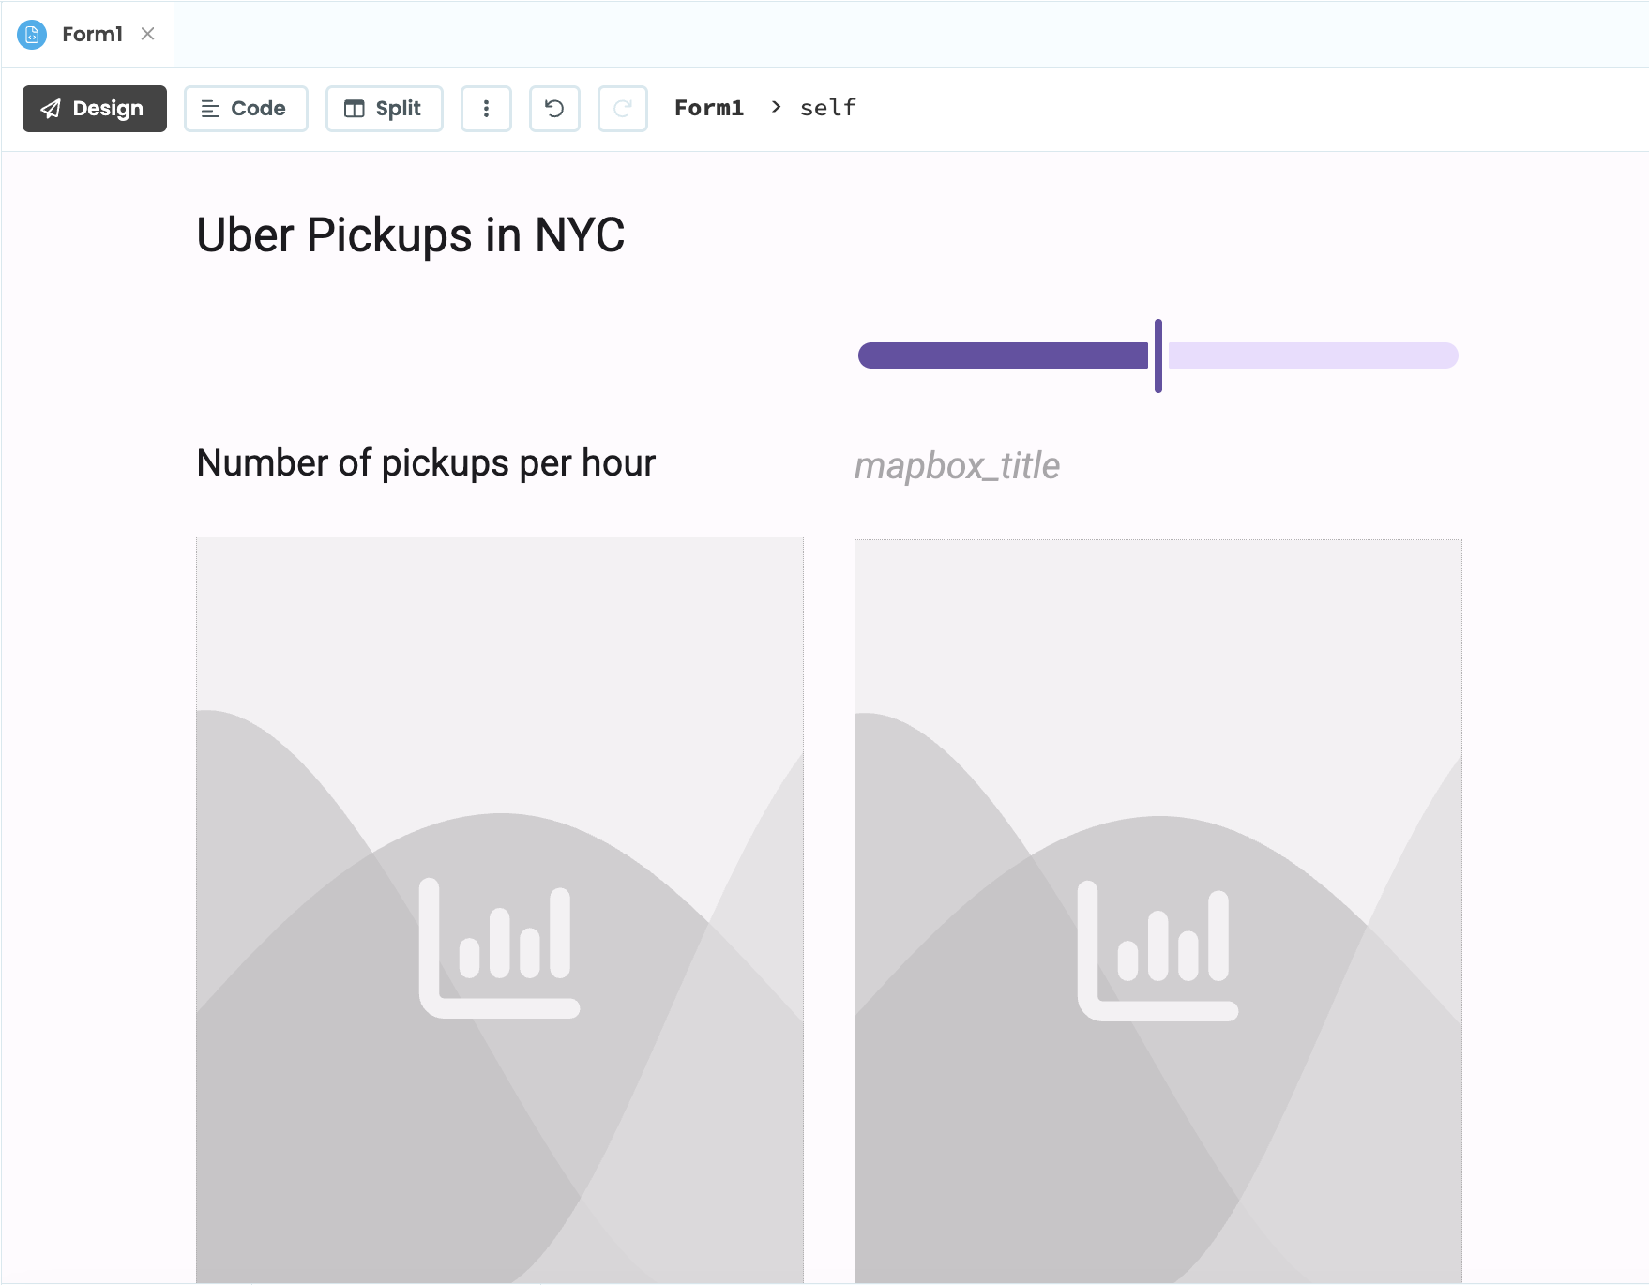Viewport: 1649px width, 1285px height.
Task: Select the 'Uber Pickups in NYC' title
Action: tap(410, 235)
